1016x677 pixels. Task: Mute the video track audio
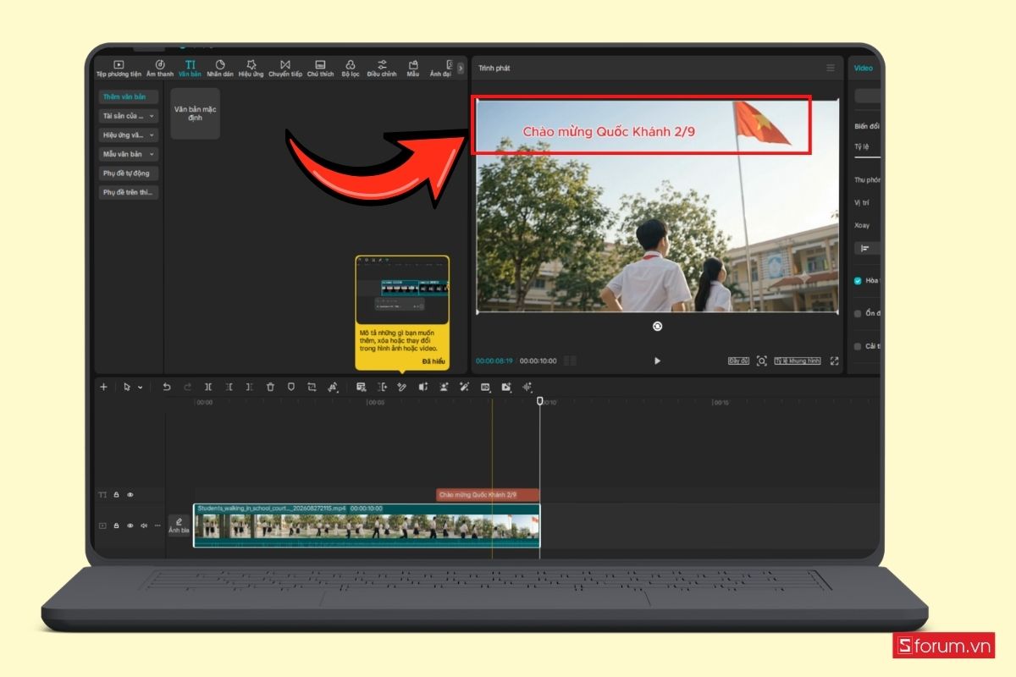(144, 526)
